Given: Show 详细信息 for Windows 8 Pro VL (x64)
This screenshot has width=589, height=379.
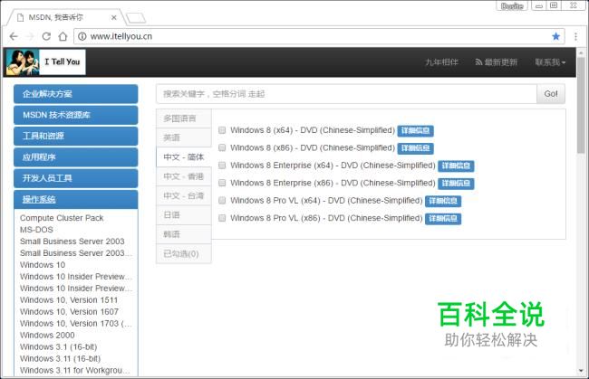Looking at the screenshot, I should [443, 202].
